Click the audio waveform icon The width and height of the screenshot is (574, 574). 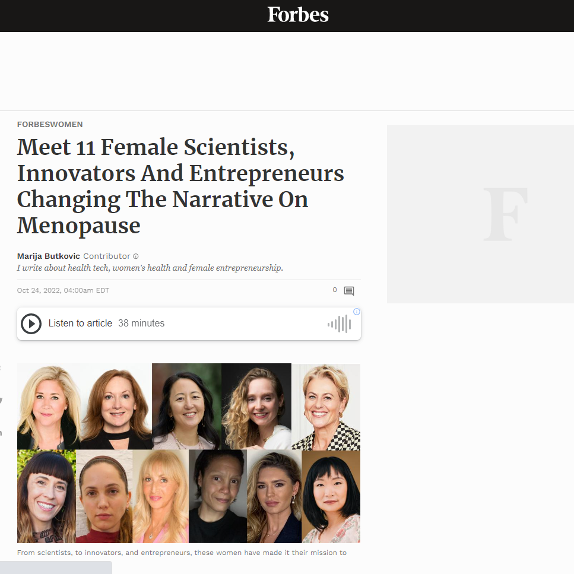tap(339, 324)
